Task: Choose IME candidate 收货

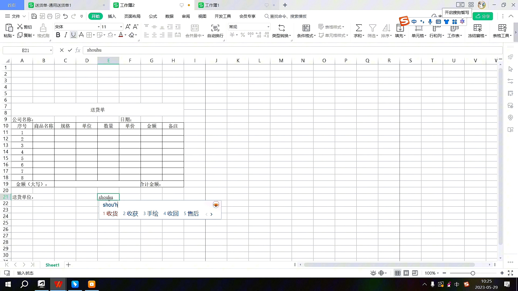Action: pos(112,214)
